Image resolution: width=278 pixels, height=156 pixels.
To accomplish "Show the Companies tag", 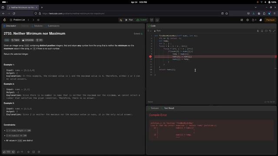I will (28, 40).
